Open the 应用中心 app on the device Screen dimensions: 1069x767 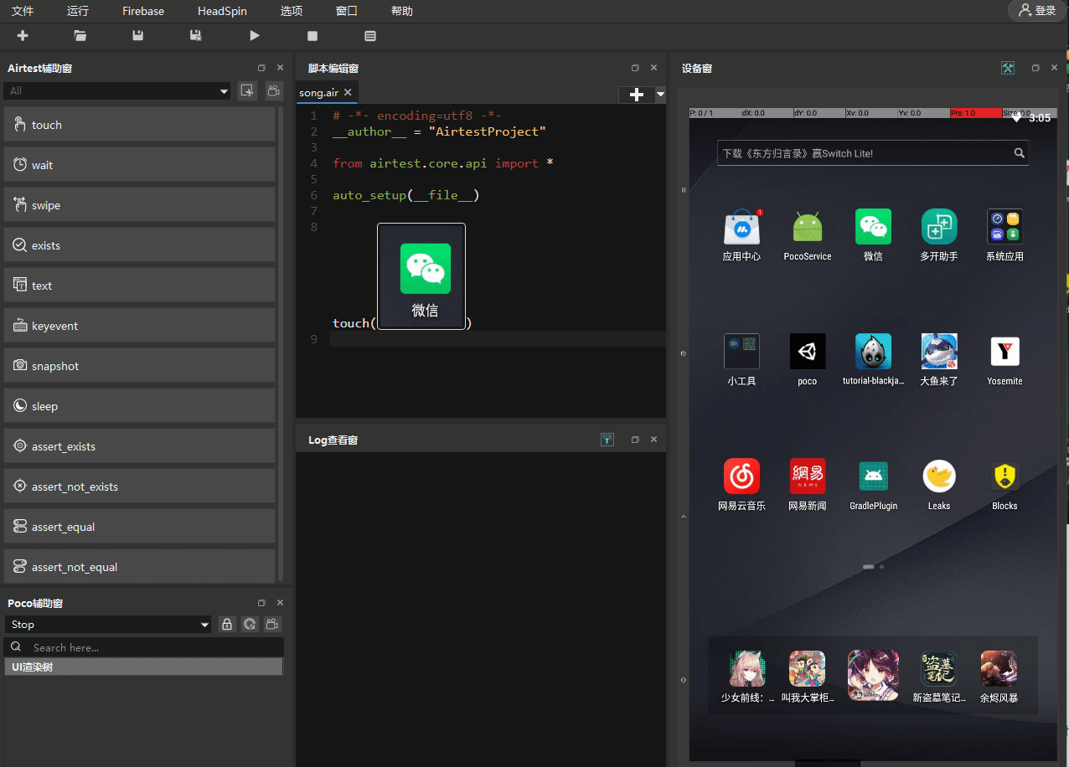coord(741,235)
